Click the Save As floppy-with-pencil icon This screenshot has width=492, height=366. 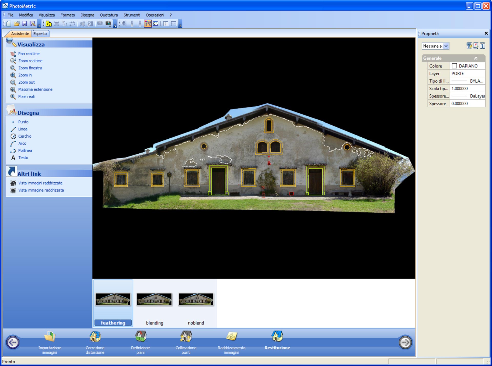coord(33,24)
